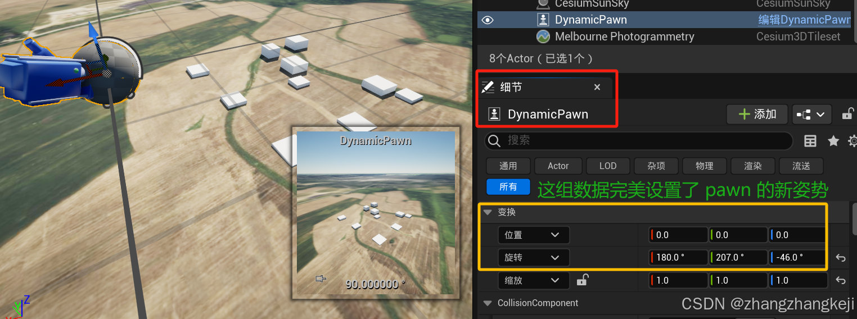This screenshot has height=319, width=857.
Task: Open the 旋转 rotation type dropdown
Action: (533, 257)
